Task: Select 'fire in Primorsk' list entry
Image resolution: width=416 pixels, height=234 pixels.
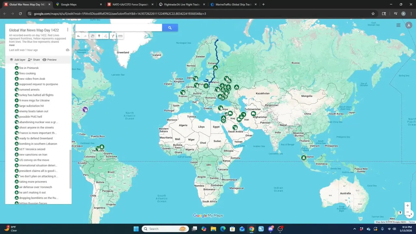Action: click(x=29, y=68)
